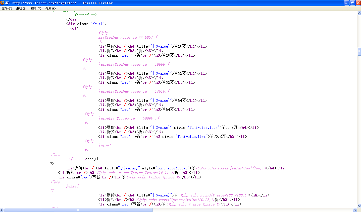The width and height of the screenshot is (361, 212).
Task: Click the 'if($value>9999){' line
Action: (82, 159)
